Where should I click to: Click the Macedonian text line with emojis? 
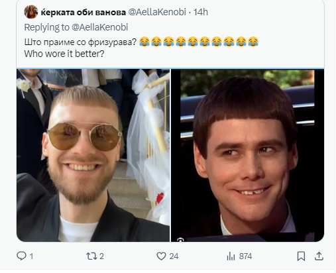(141, 42)
